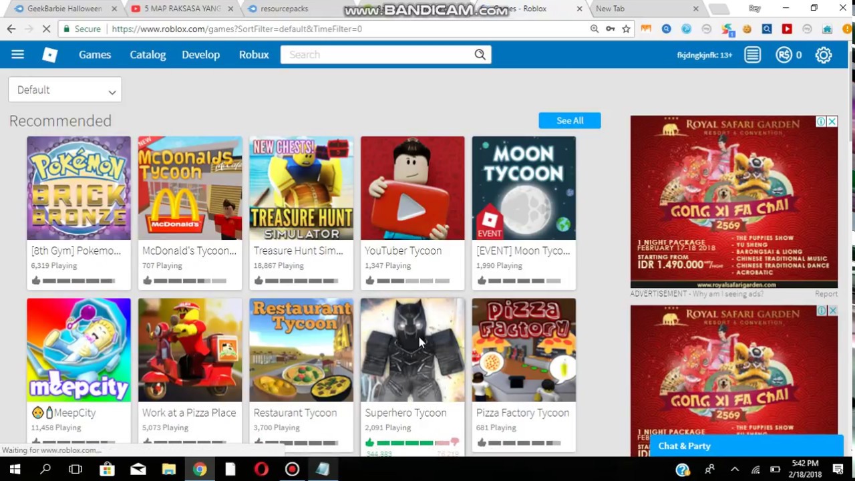Open Mail app from taskbar
The height and width of the screenshot is (481, 855).
tap(138, 469)
